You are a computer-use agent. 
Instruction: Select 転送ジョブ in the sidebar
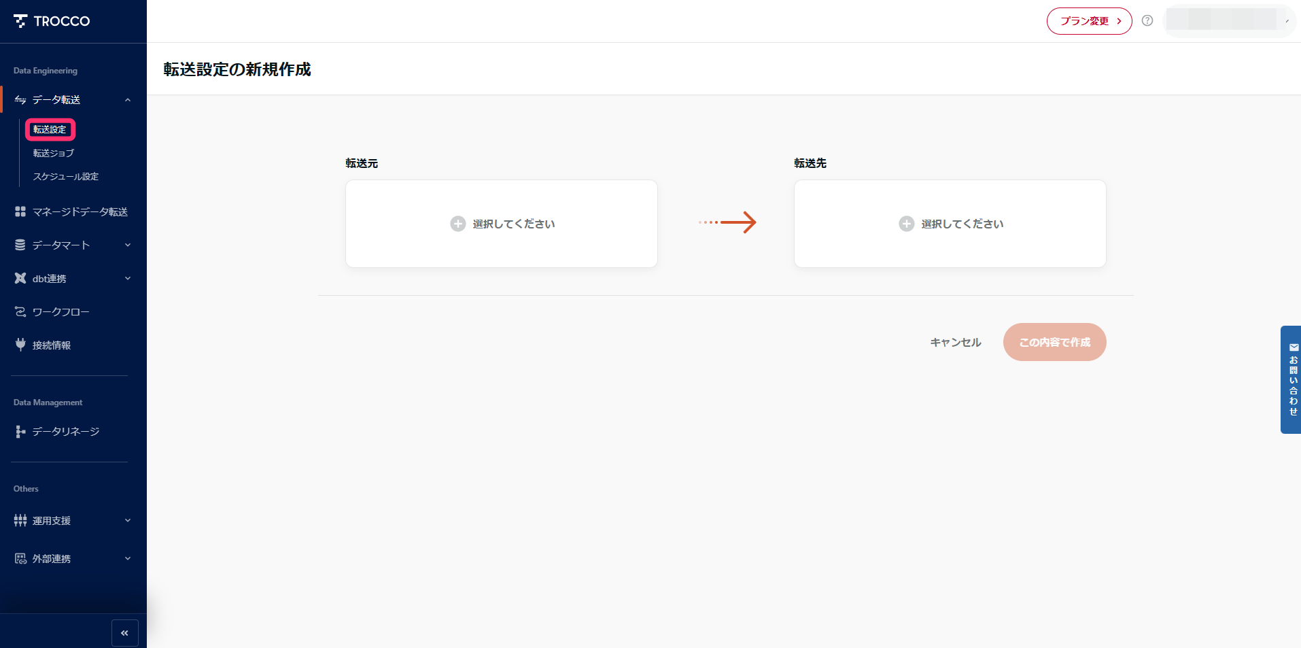54,153
